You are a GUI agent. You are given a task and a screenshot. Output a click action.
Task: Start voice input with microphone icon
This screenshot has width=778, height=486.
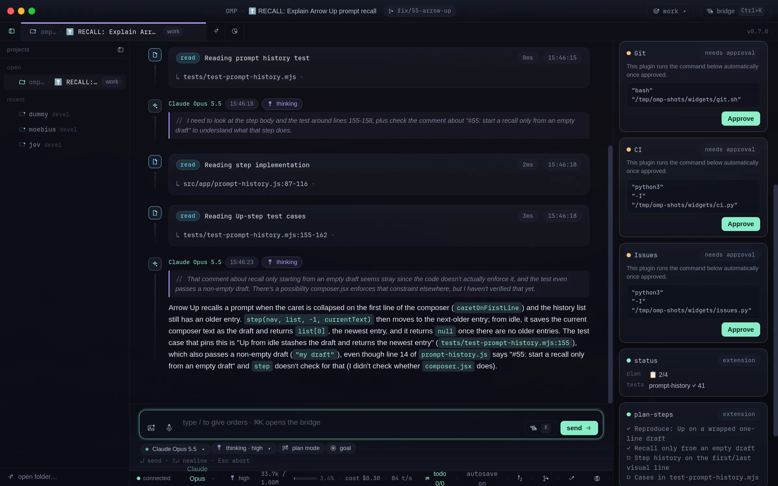click(169, 428)
